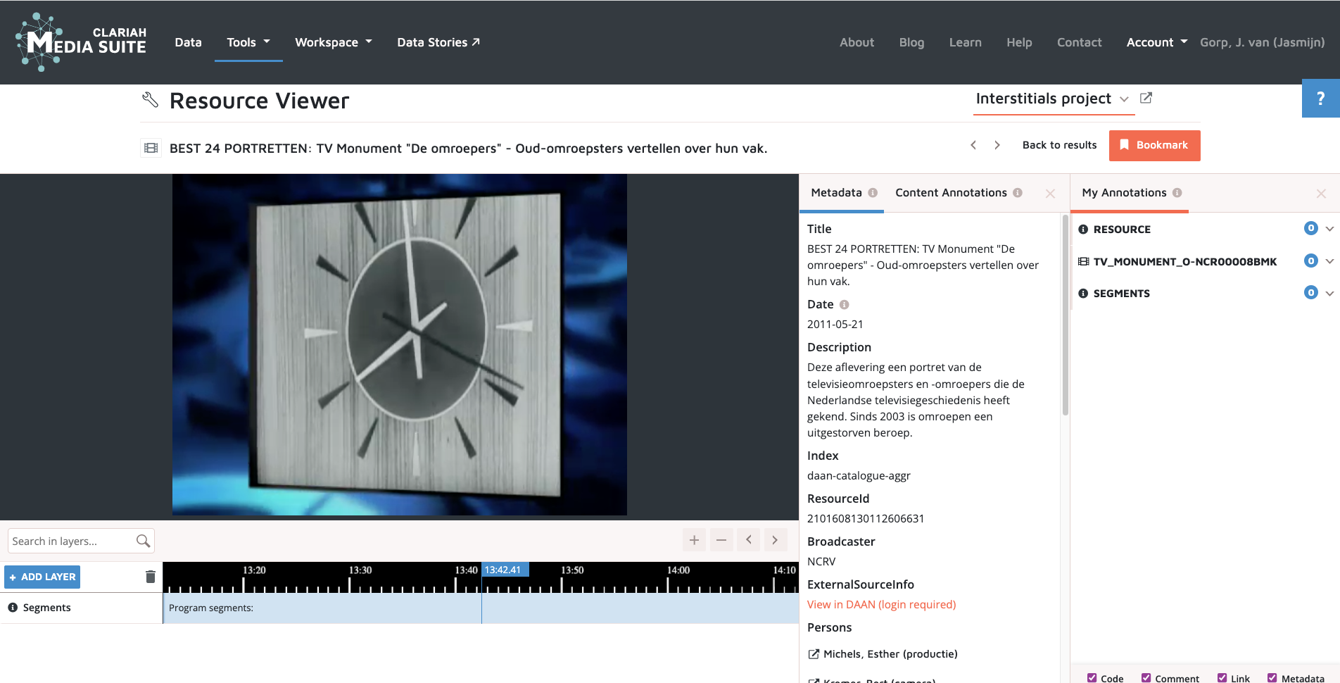Open project in new window icon

tap(1146, 99)
